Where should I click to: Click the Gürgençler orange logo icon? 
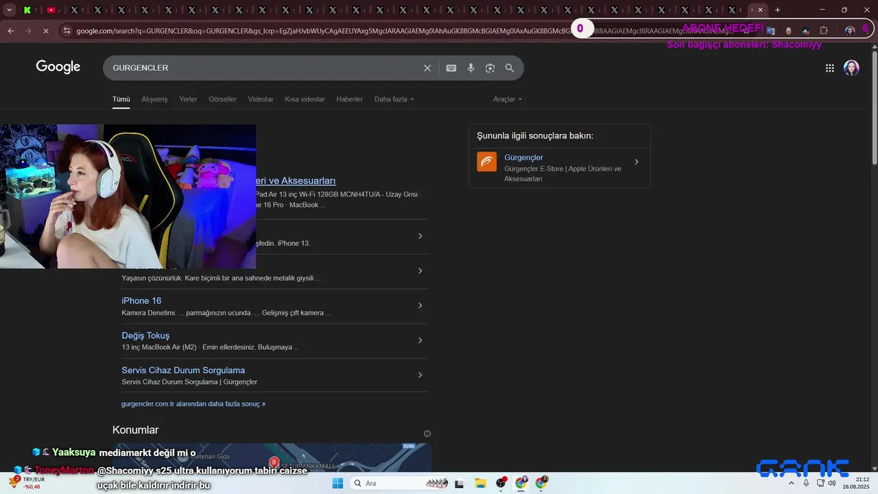pyautogui.click(x=486, y=162)
